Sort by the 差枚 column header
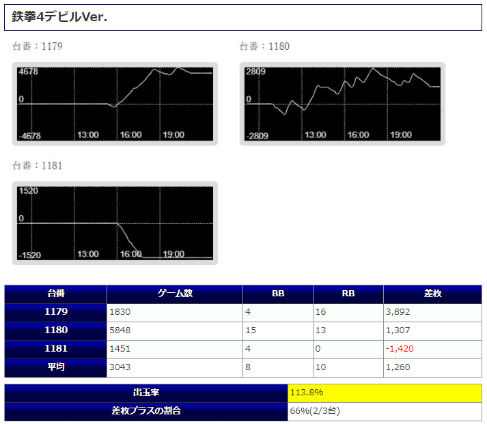487x424 pixels. click(432, 294)
